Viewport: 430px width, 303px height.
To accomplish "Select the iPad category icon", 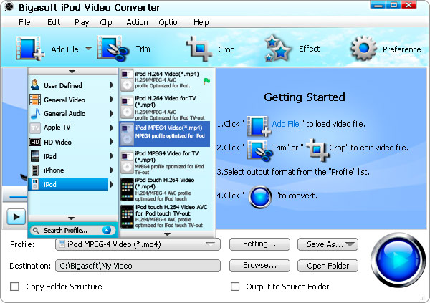I will tap(35, 156).
